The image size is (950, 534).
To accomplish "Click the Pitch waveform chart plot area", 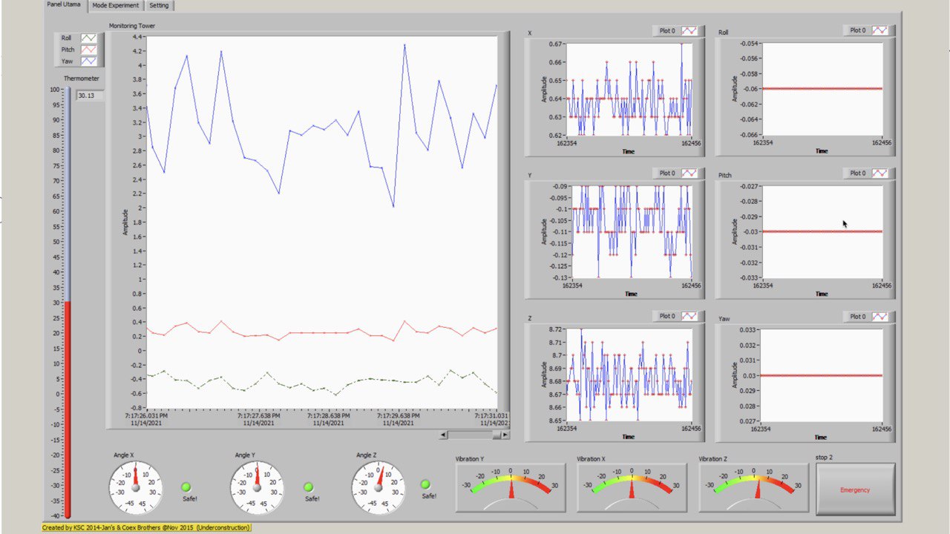I will coord(822,231).
